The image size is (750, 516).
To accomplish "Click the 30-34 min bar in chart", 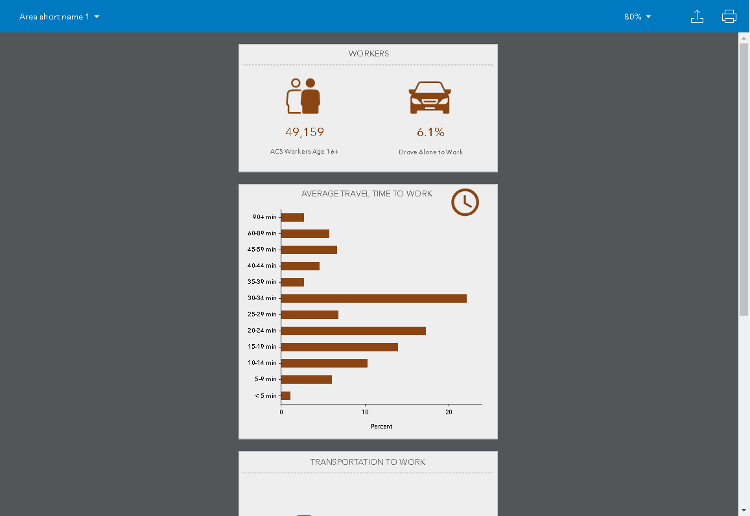I will (x=373, y=298).
